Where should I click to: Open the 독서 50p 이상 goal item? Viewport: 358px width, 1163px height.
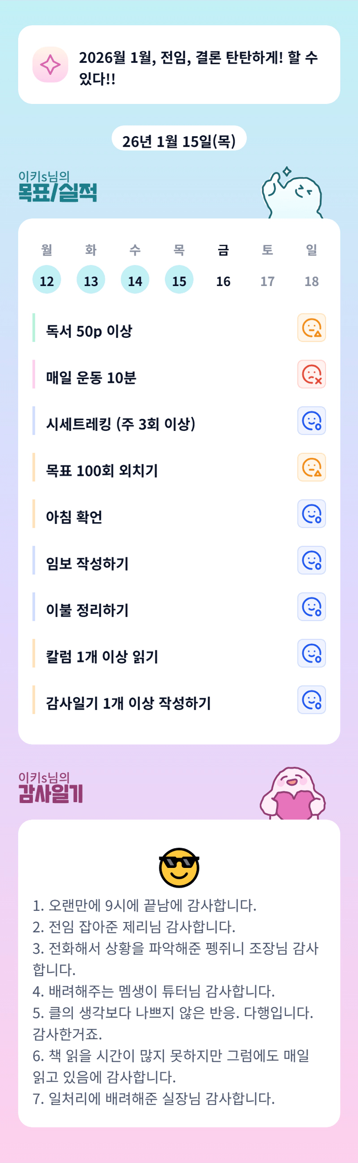coord(89,331)
